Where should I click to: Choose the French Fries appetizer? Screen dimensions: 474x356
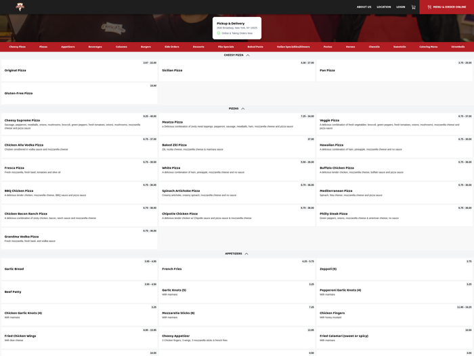[237, 269]
